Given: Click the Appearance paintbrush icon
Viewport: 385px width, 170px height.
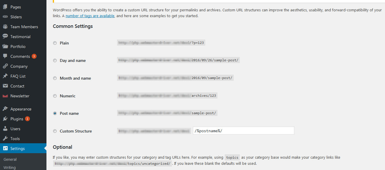Looking at the screenshot, I should 5,109.
